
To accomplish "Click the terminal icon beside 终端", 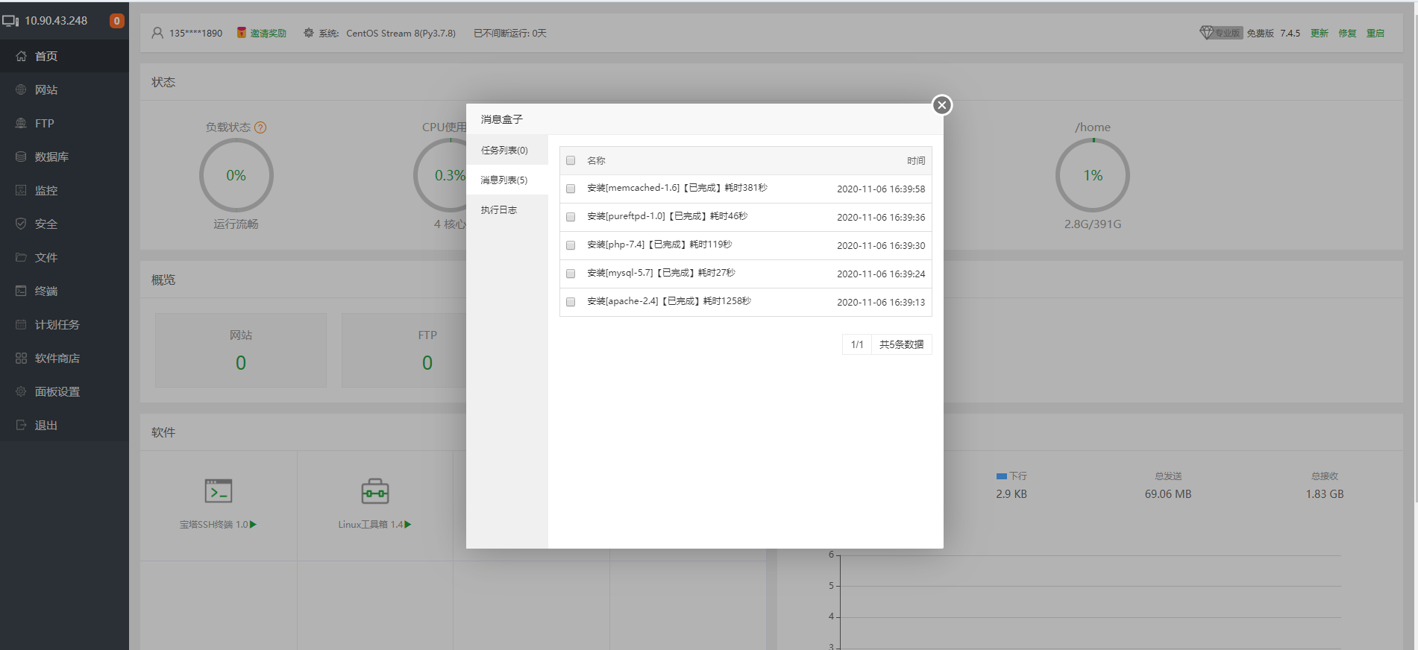I will [x=21, y=291].
